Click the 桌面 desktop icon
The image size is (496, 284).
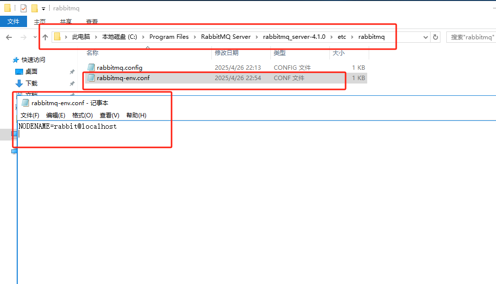(x=19, y=72)
